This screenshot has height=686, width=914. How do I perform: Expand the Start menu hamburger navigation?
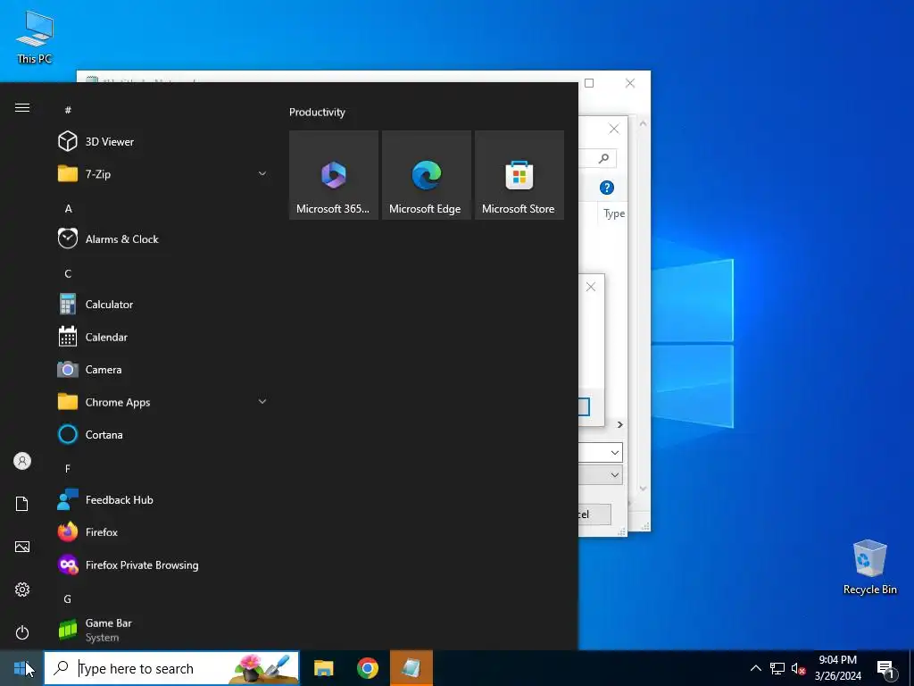coord(22,108)
